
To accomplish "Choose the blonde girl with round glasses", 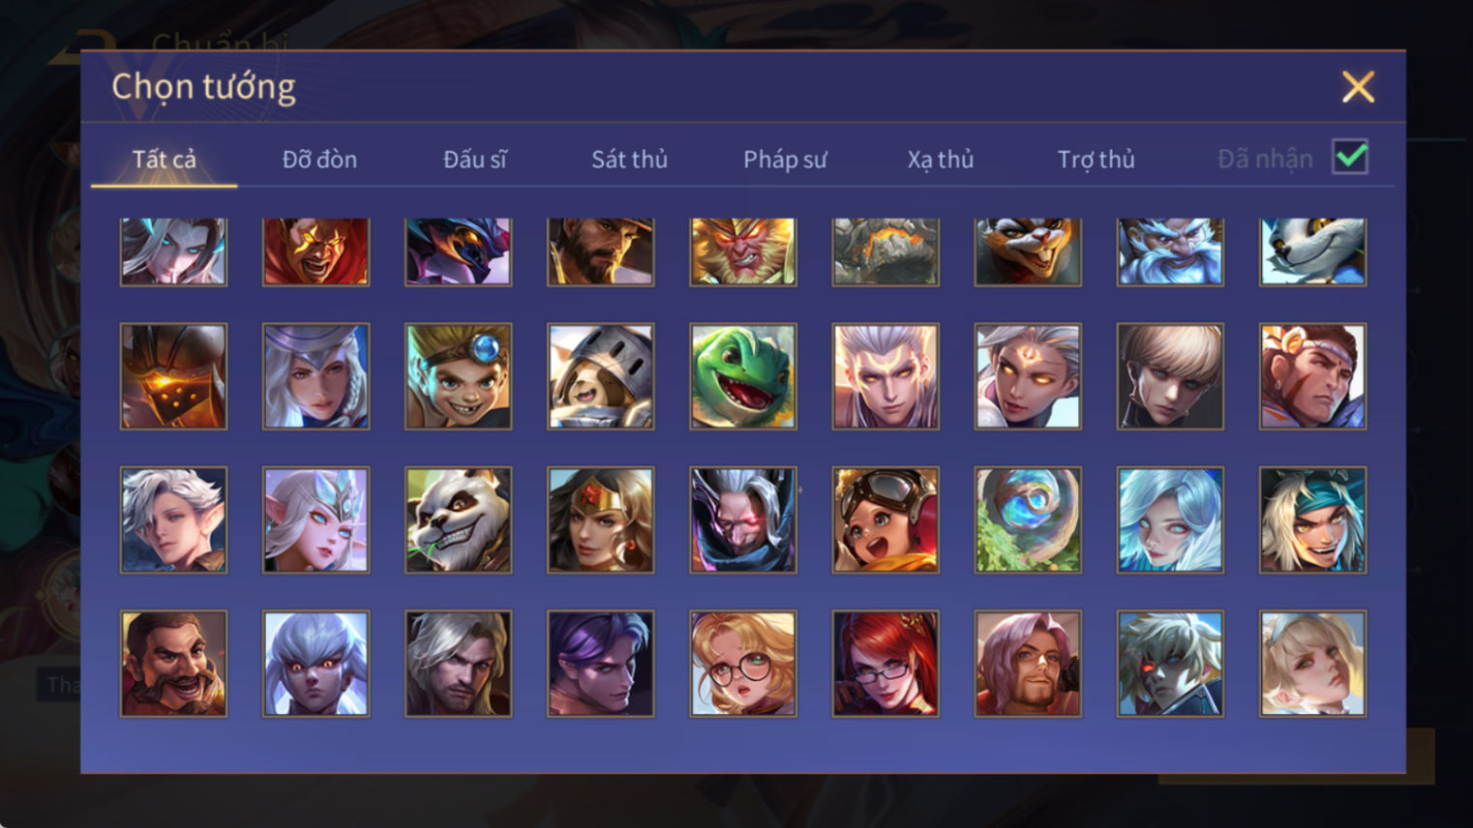I will [x=743, y=664].
